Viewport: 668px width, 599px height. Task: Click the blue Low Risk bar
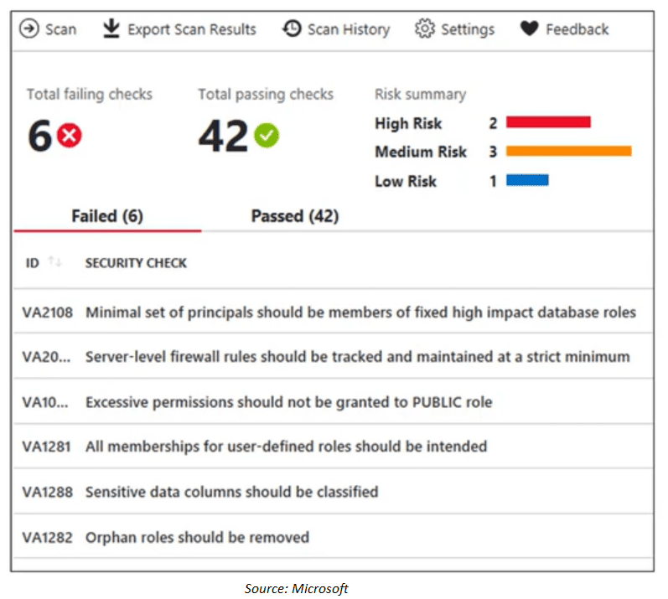[x=527, y=180]
